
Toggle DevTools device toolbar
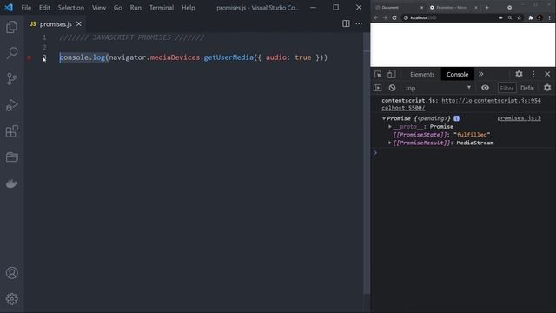[392, 74]
